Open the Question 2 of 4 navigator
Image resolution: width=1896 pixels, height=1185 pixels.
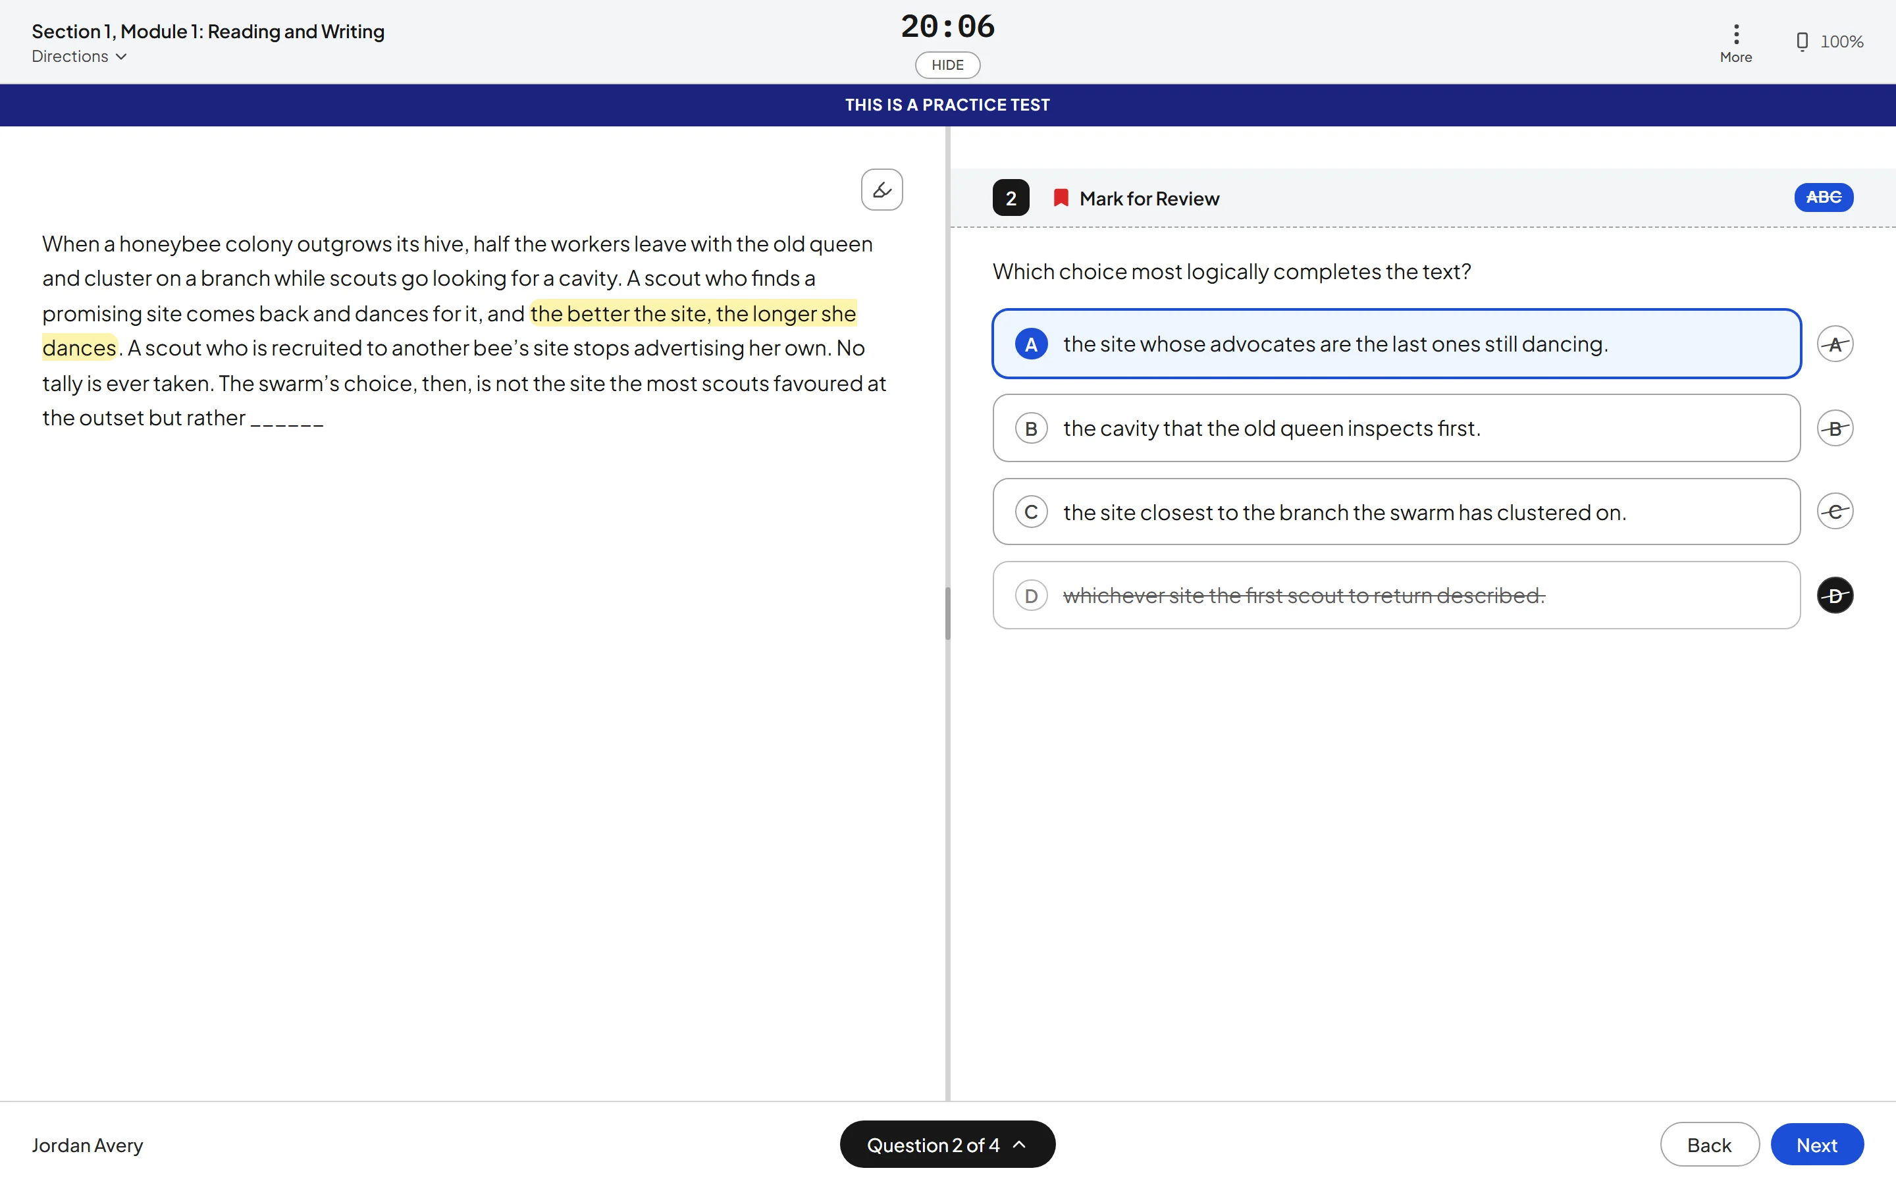pos(947,1144)
